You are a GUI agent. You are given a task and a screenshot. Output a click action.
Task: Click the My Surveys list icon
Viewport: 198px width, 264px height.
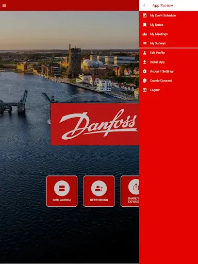pyautogui.click(x=144, y=43)
